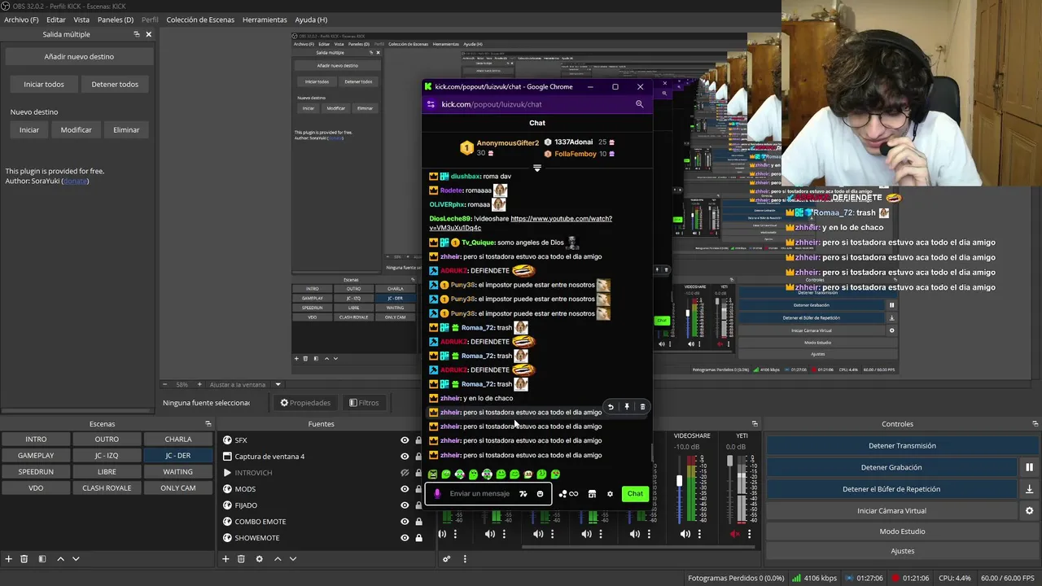Mute the VIDEOSHARE audio channel
This screenshot has height=586, width=1042.
tap(685, 534)
